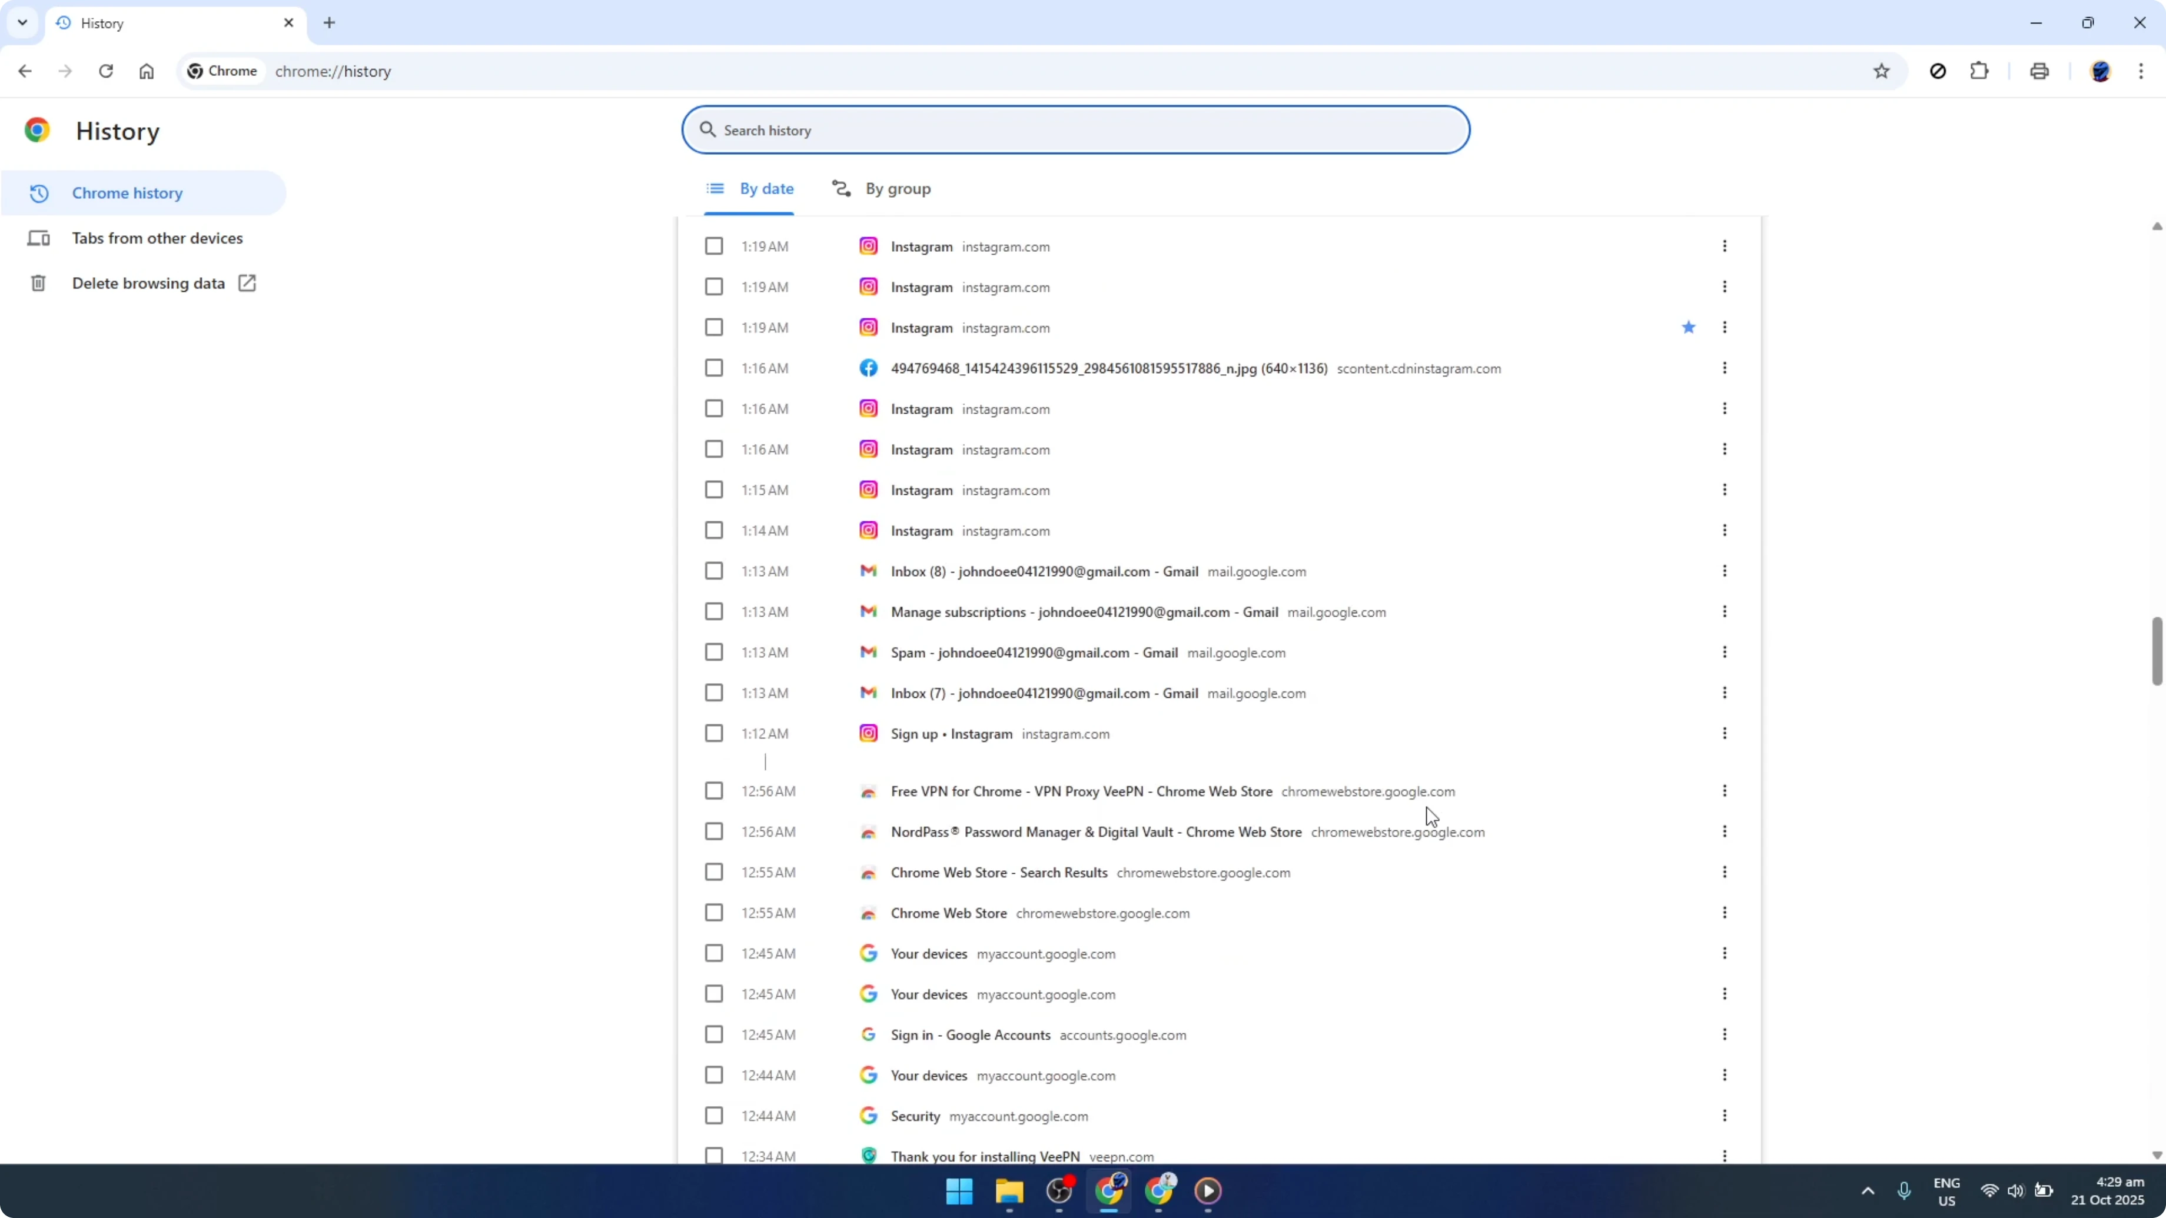The height and width of the screenshot is (1218, 2166).
Task: Click the Chrome Web Store favicon of NordPass row
Action: [869, 832]
